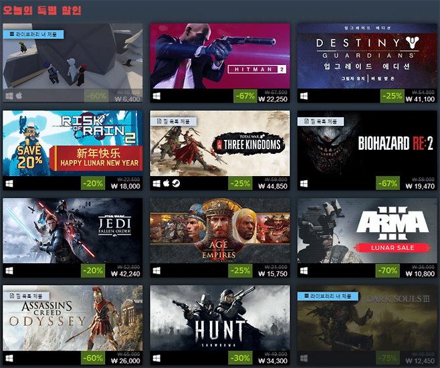440x368 pixels.
Task: Click the -70% discount badge on Arma 3
Action: pos(388,270)
